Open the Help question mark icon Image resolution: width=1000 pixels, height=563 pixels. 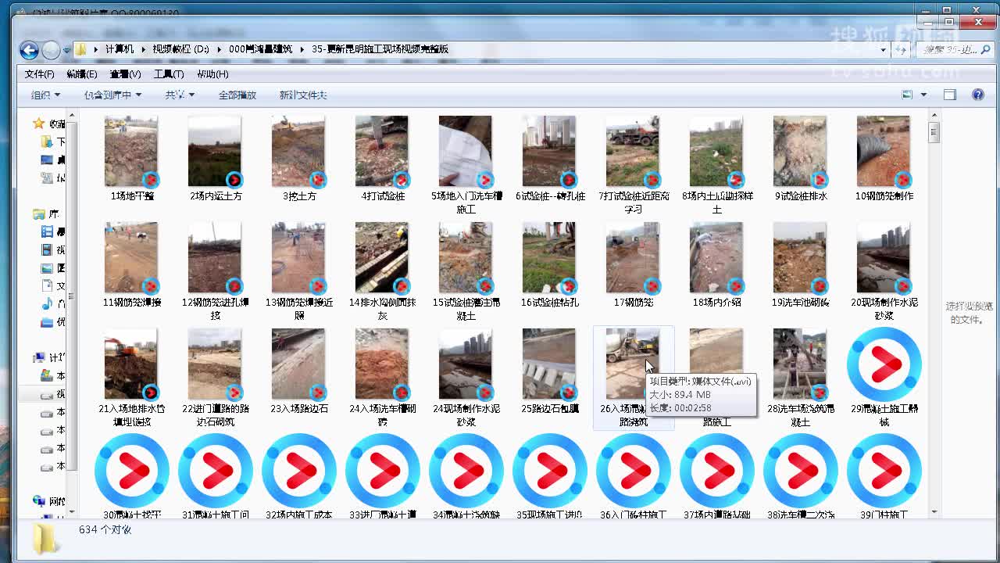pyautogui.click(x=978, y=94)
